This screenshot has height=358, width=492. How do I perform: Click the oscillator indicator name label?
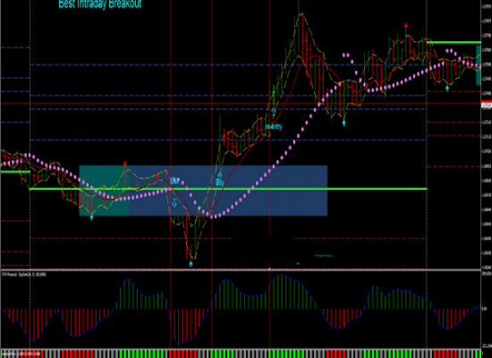pos(24,275)
